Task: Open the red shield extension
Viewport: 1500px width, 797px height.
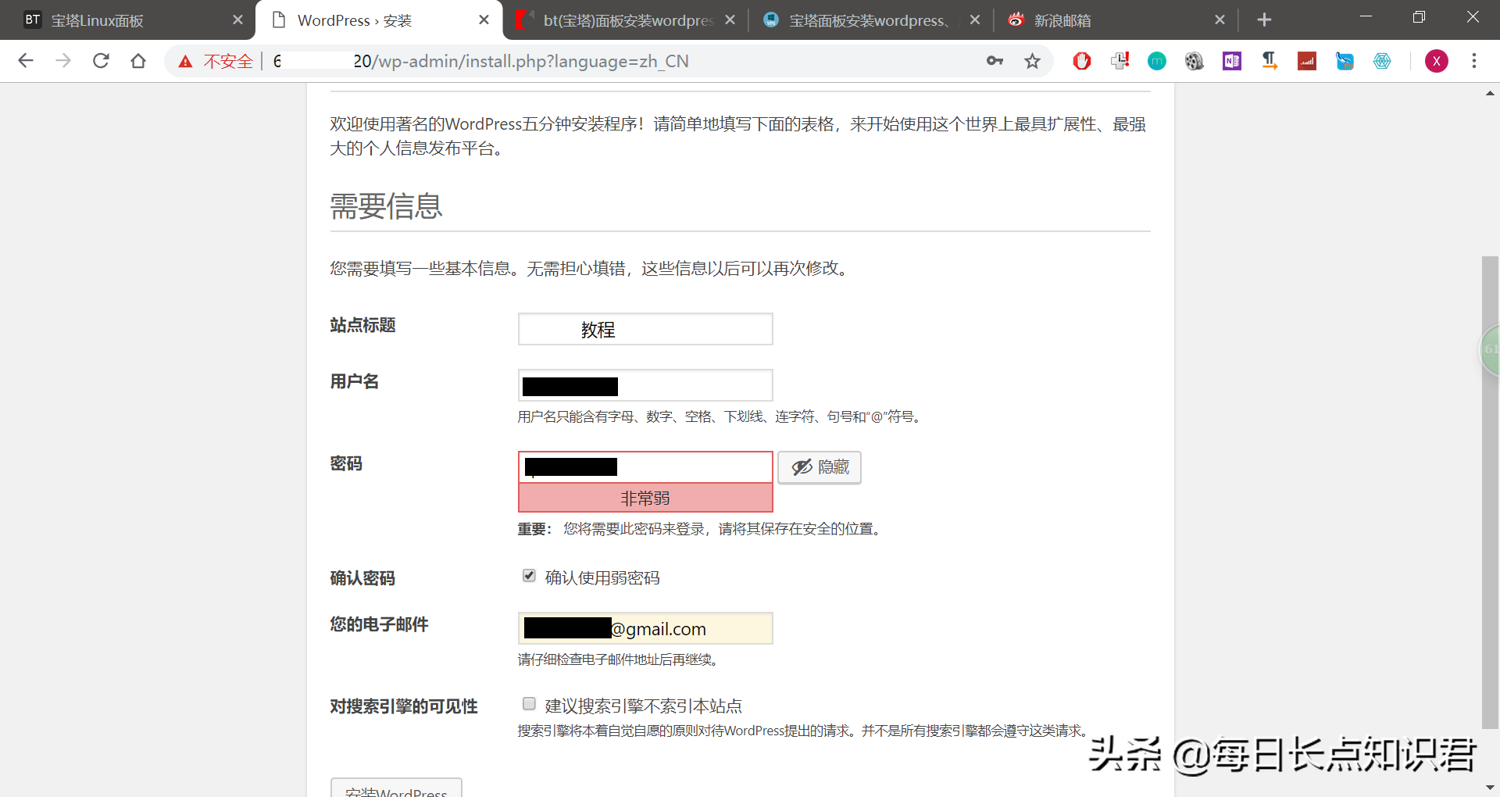Action: pyautogui.click(x=1082, y=61)
